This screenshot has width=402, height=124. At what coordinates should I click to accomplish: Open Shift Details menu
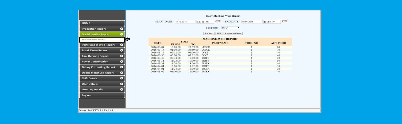pyautogui.click(x=102, y=78)
